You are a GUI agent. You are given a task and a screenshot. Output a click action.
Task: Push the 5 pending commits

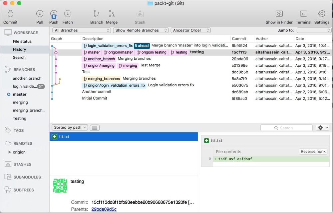point(54,15)
